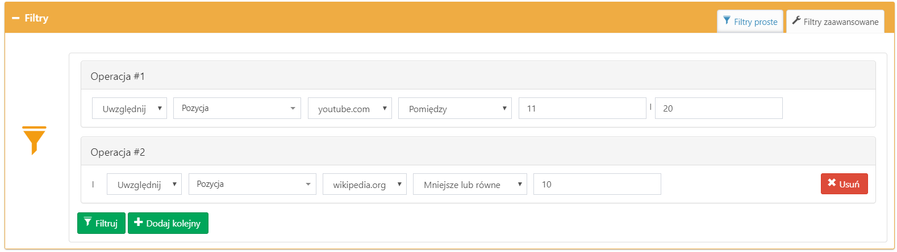Open the Mniejsze lub równe dropdown
This screenshot has width=897, height=252.
coord(470,184)
